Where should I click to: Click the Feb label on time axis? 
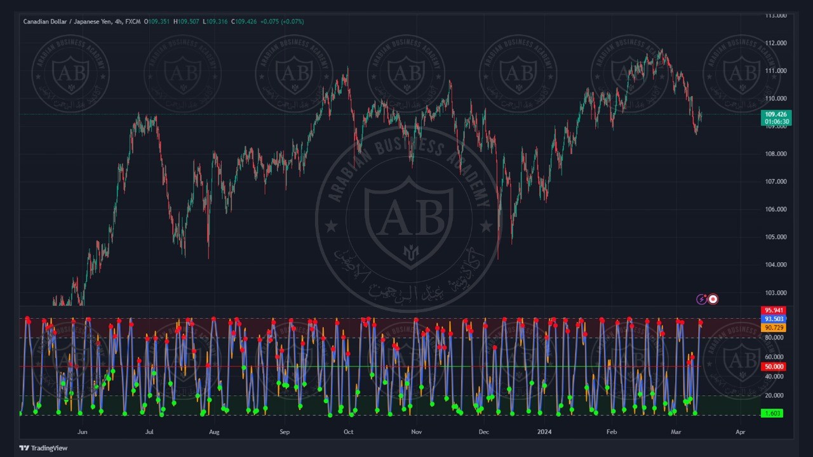612,432
